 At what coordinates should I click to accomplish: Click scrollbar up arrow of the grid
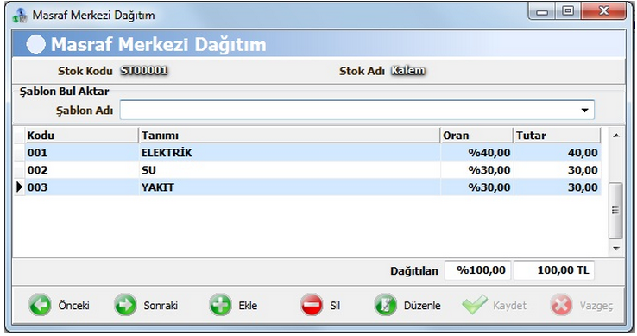(616, 136)
